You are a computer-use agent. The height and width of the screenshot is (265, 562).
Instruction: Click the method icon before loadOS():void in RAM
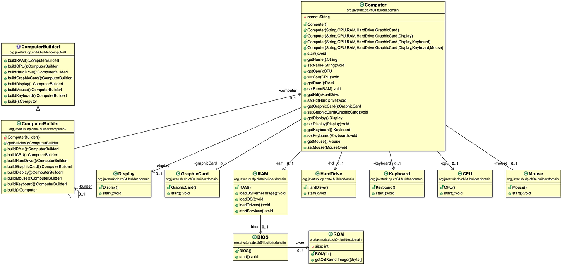coord(236,199)
